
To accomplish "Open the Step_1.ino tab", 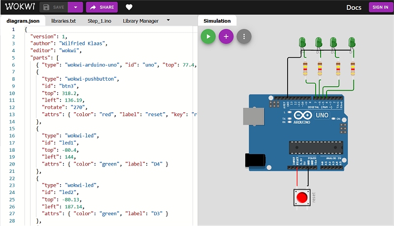I will point(99,21).
